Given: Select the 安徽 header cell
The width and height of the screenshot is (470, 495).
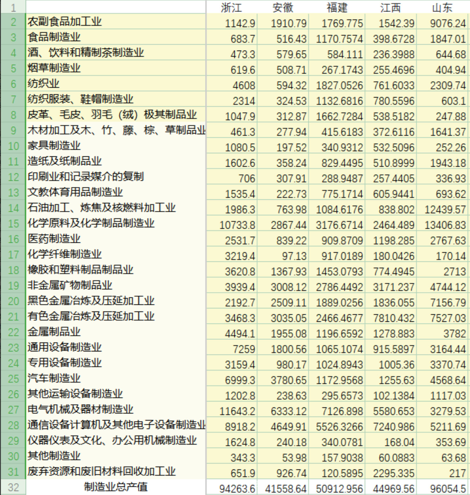Looking at the screenshot, I should pyautogui.click(x=283, y=7).
